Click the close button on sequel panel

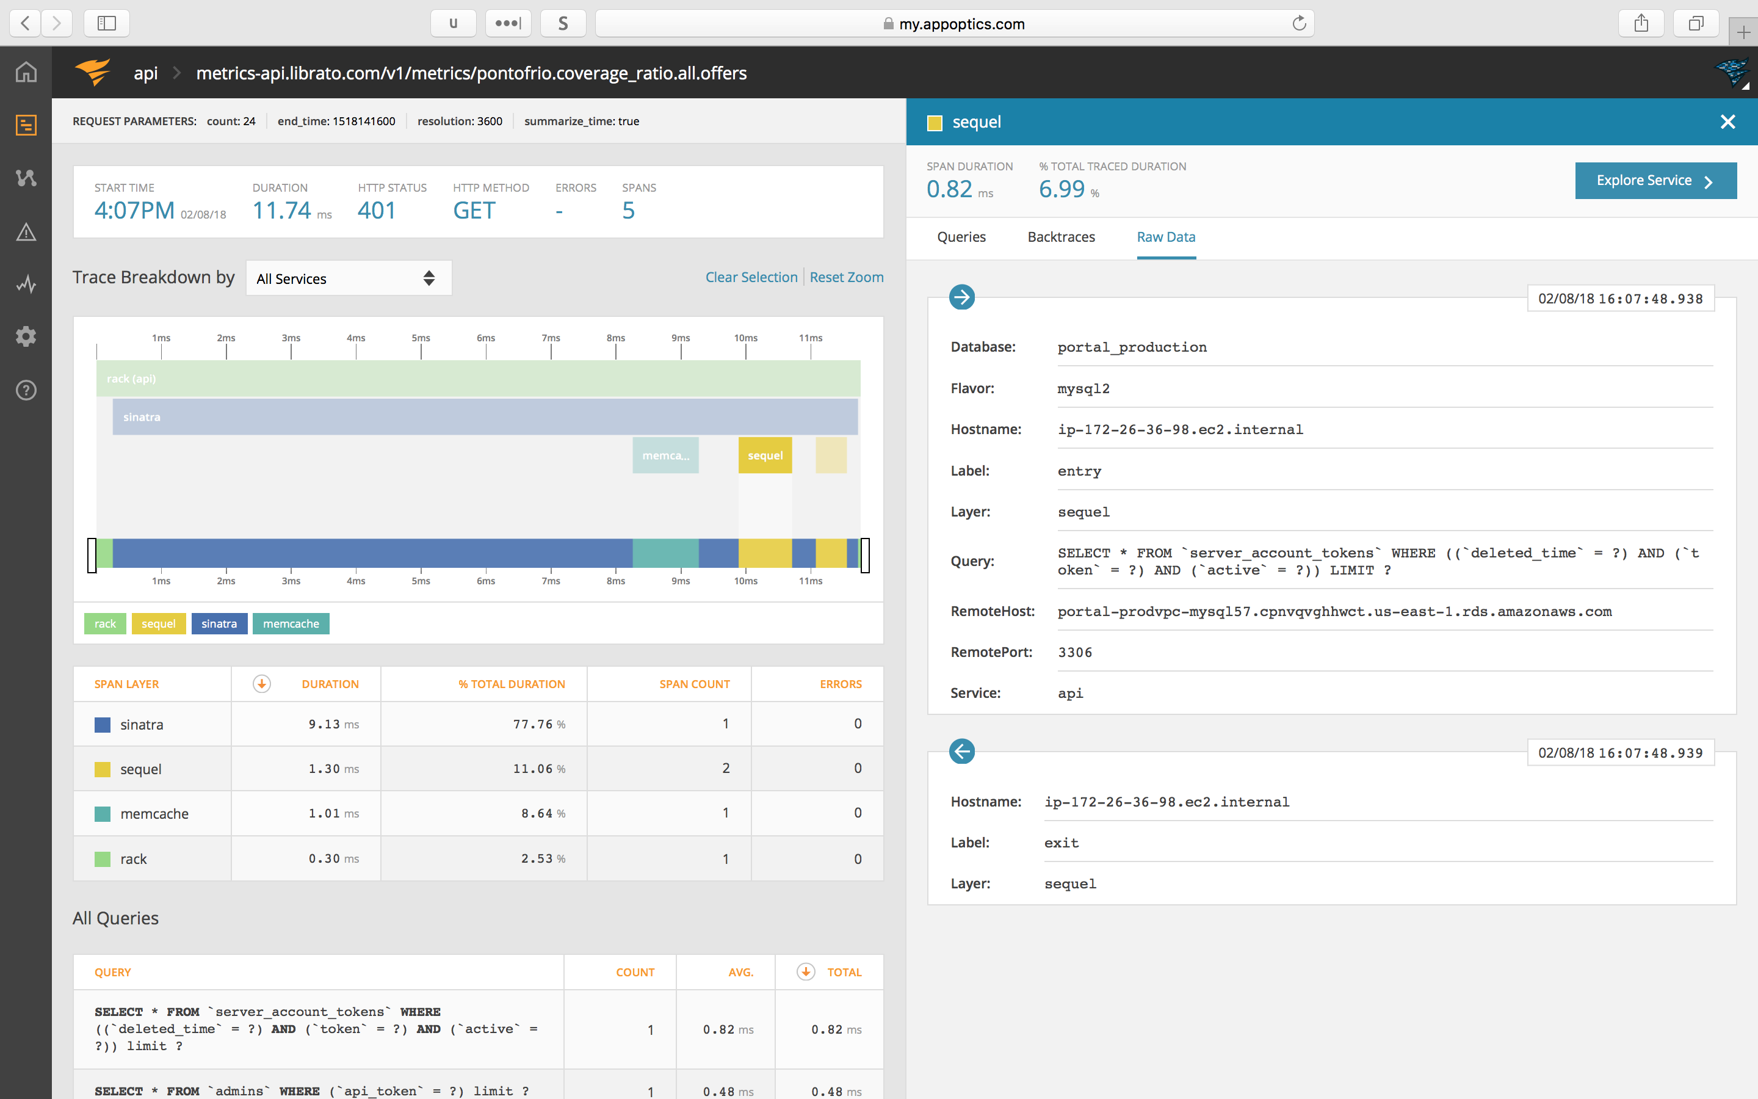(1727, 122)
